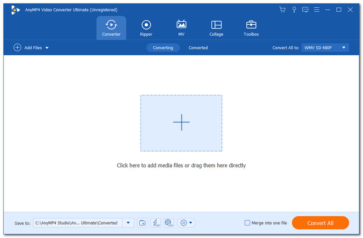Toggle the lightning high-speed conversion

155,223
